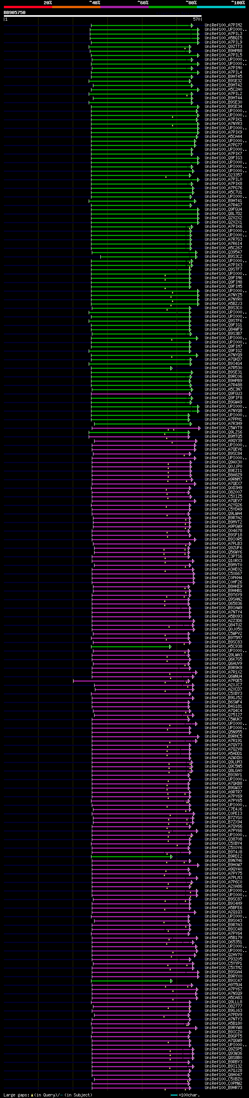Viewport: 249px width, 1098px height.
Task: Click the orange ~40% legend segment
Action: click(x=76, y=7)
